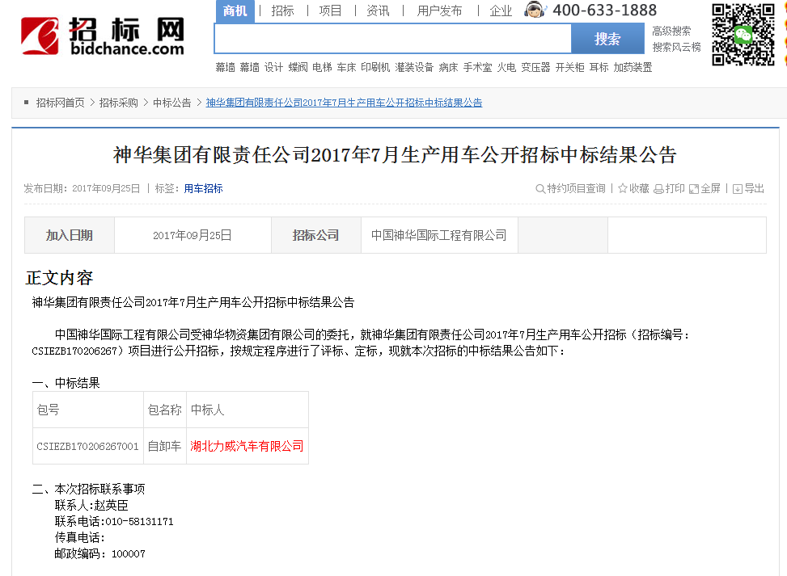787x576 pixels.
Task: Switch to the 项目 search tab
Action: 330,11
